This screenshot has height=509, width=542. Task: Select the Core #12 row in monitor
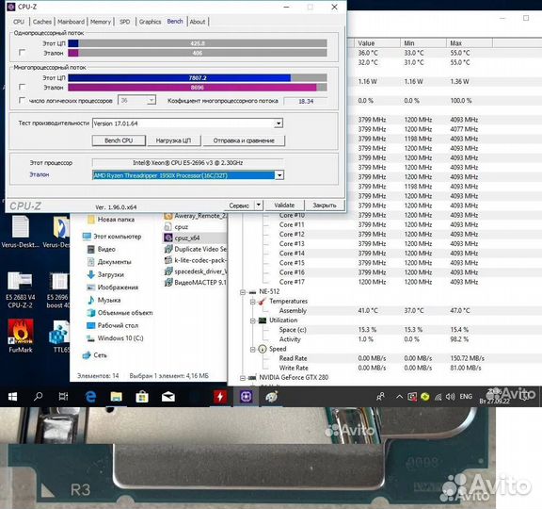click(384, 235)
